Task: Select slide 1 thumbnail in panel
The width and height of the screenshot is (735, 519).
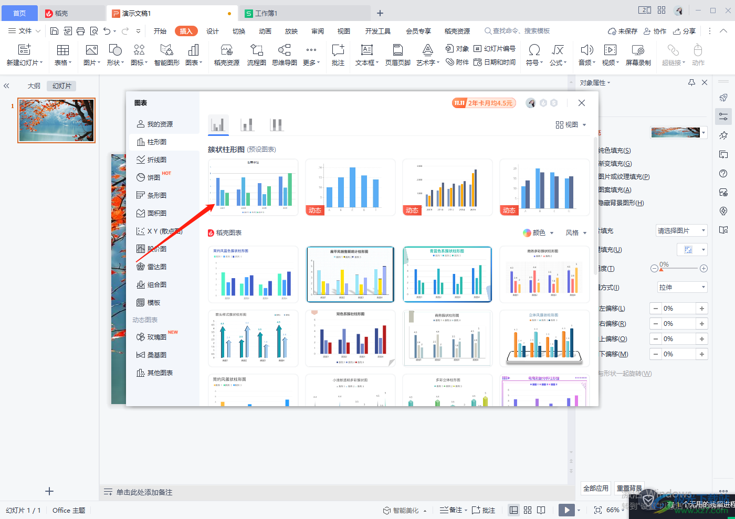Action: pos(57,120)
